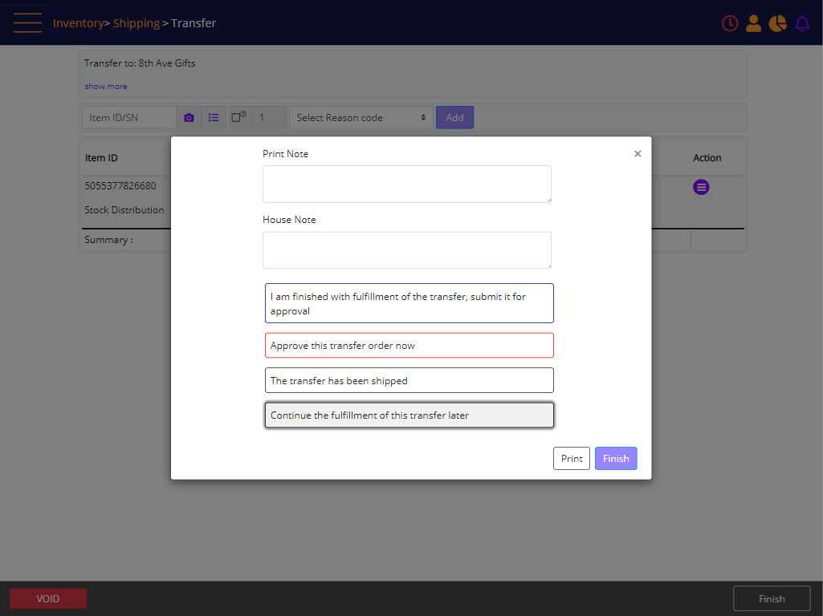
Task: Select The transfer has been shipped
Action: [x=409, y=380]
